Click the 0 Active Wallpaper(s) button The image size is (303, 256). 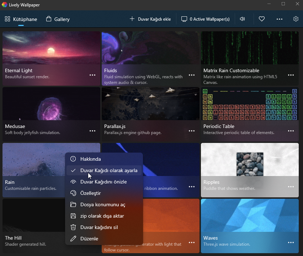[205, 19]
